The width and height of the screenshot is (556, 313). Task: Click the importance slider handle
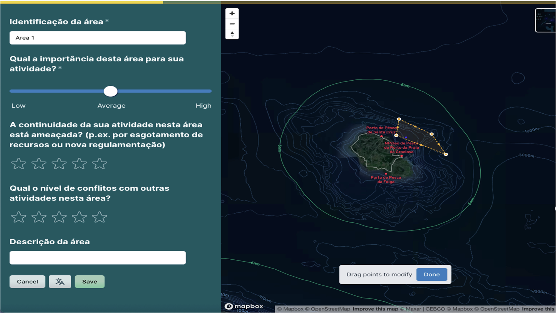111,91
